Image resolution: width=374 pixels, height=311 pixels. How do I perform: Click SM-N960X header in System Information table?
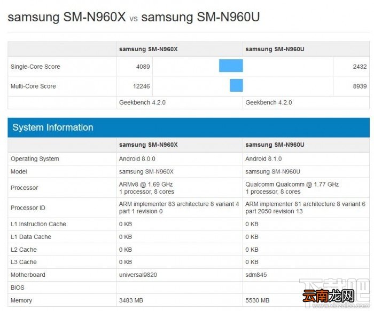tap(149, 145)
